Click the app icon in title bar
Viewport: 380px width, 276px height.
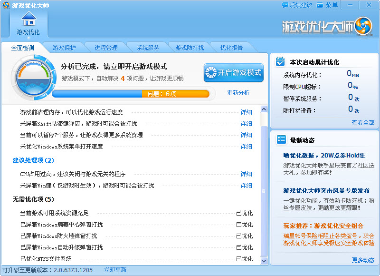coord(6,5)
